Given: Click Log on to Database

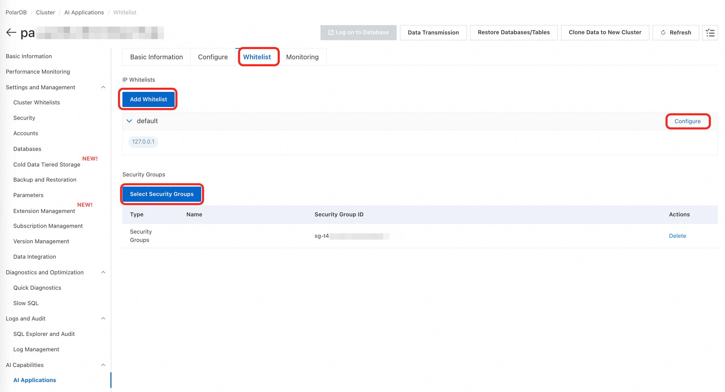Looking at the screenshot, I should [358, 33].
